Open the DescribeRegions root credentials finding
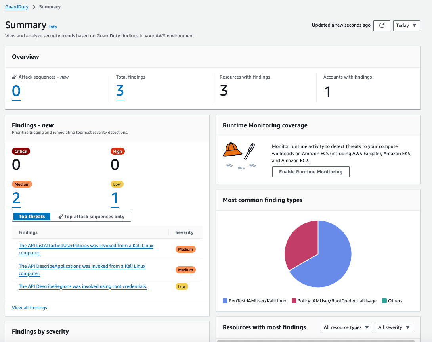This screenshot has height=342, width=432. tap(83, 286)
